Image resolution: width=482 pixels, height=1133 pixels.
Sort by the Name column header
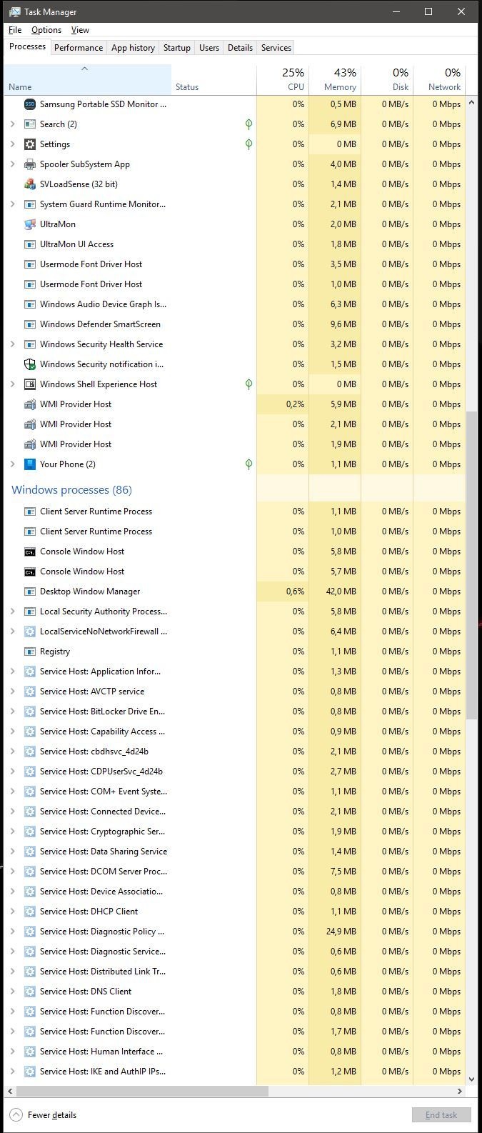pyautogui.click(x=88, y=80)
